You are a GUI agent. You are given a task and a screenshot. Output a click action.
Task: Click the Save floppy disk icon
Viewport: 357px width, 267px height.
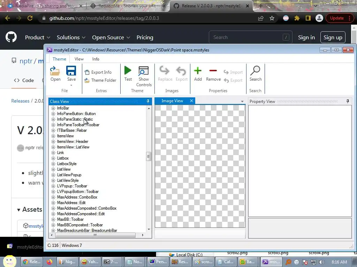(71, 71)
